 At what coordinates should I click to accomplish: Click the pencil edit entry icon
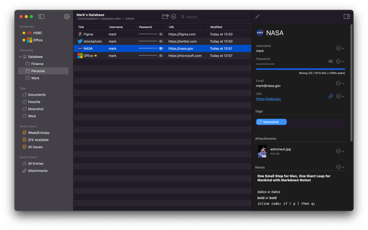click(258, 17)
